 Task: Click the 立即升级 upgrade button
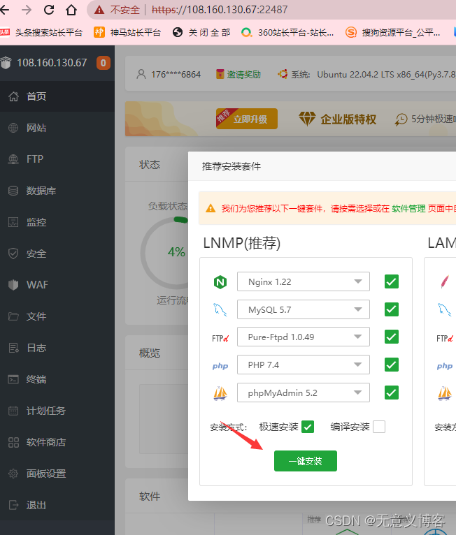[x=247, y=119]
